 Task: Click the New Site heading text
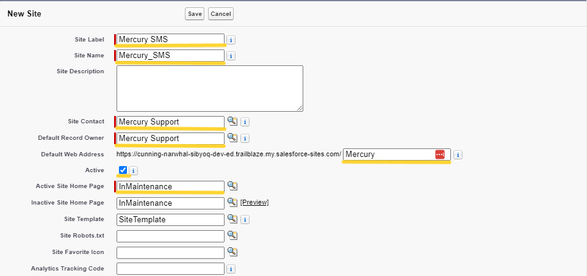(24, 14)
